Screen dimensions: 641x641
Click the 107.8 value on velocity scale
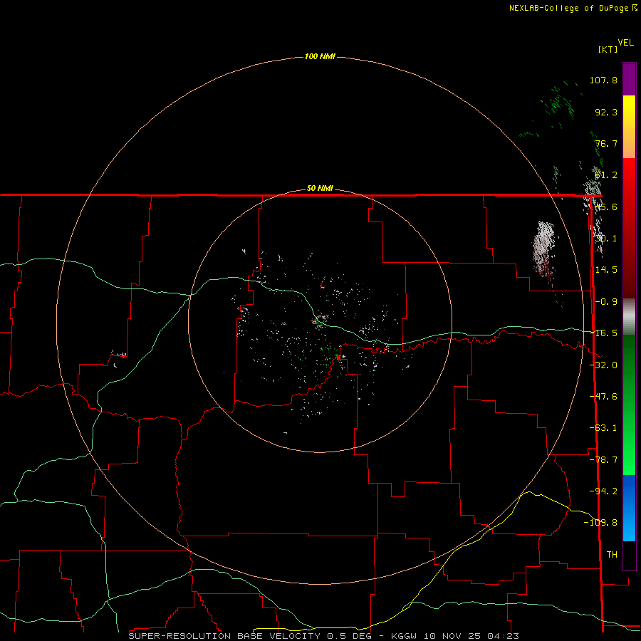tap(603, 80)
